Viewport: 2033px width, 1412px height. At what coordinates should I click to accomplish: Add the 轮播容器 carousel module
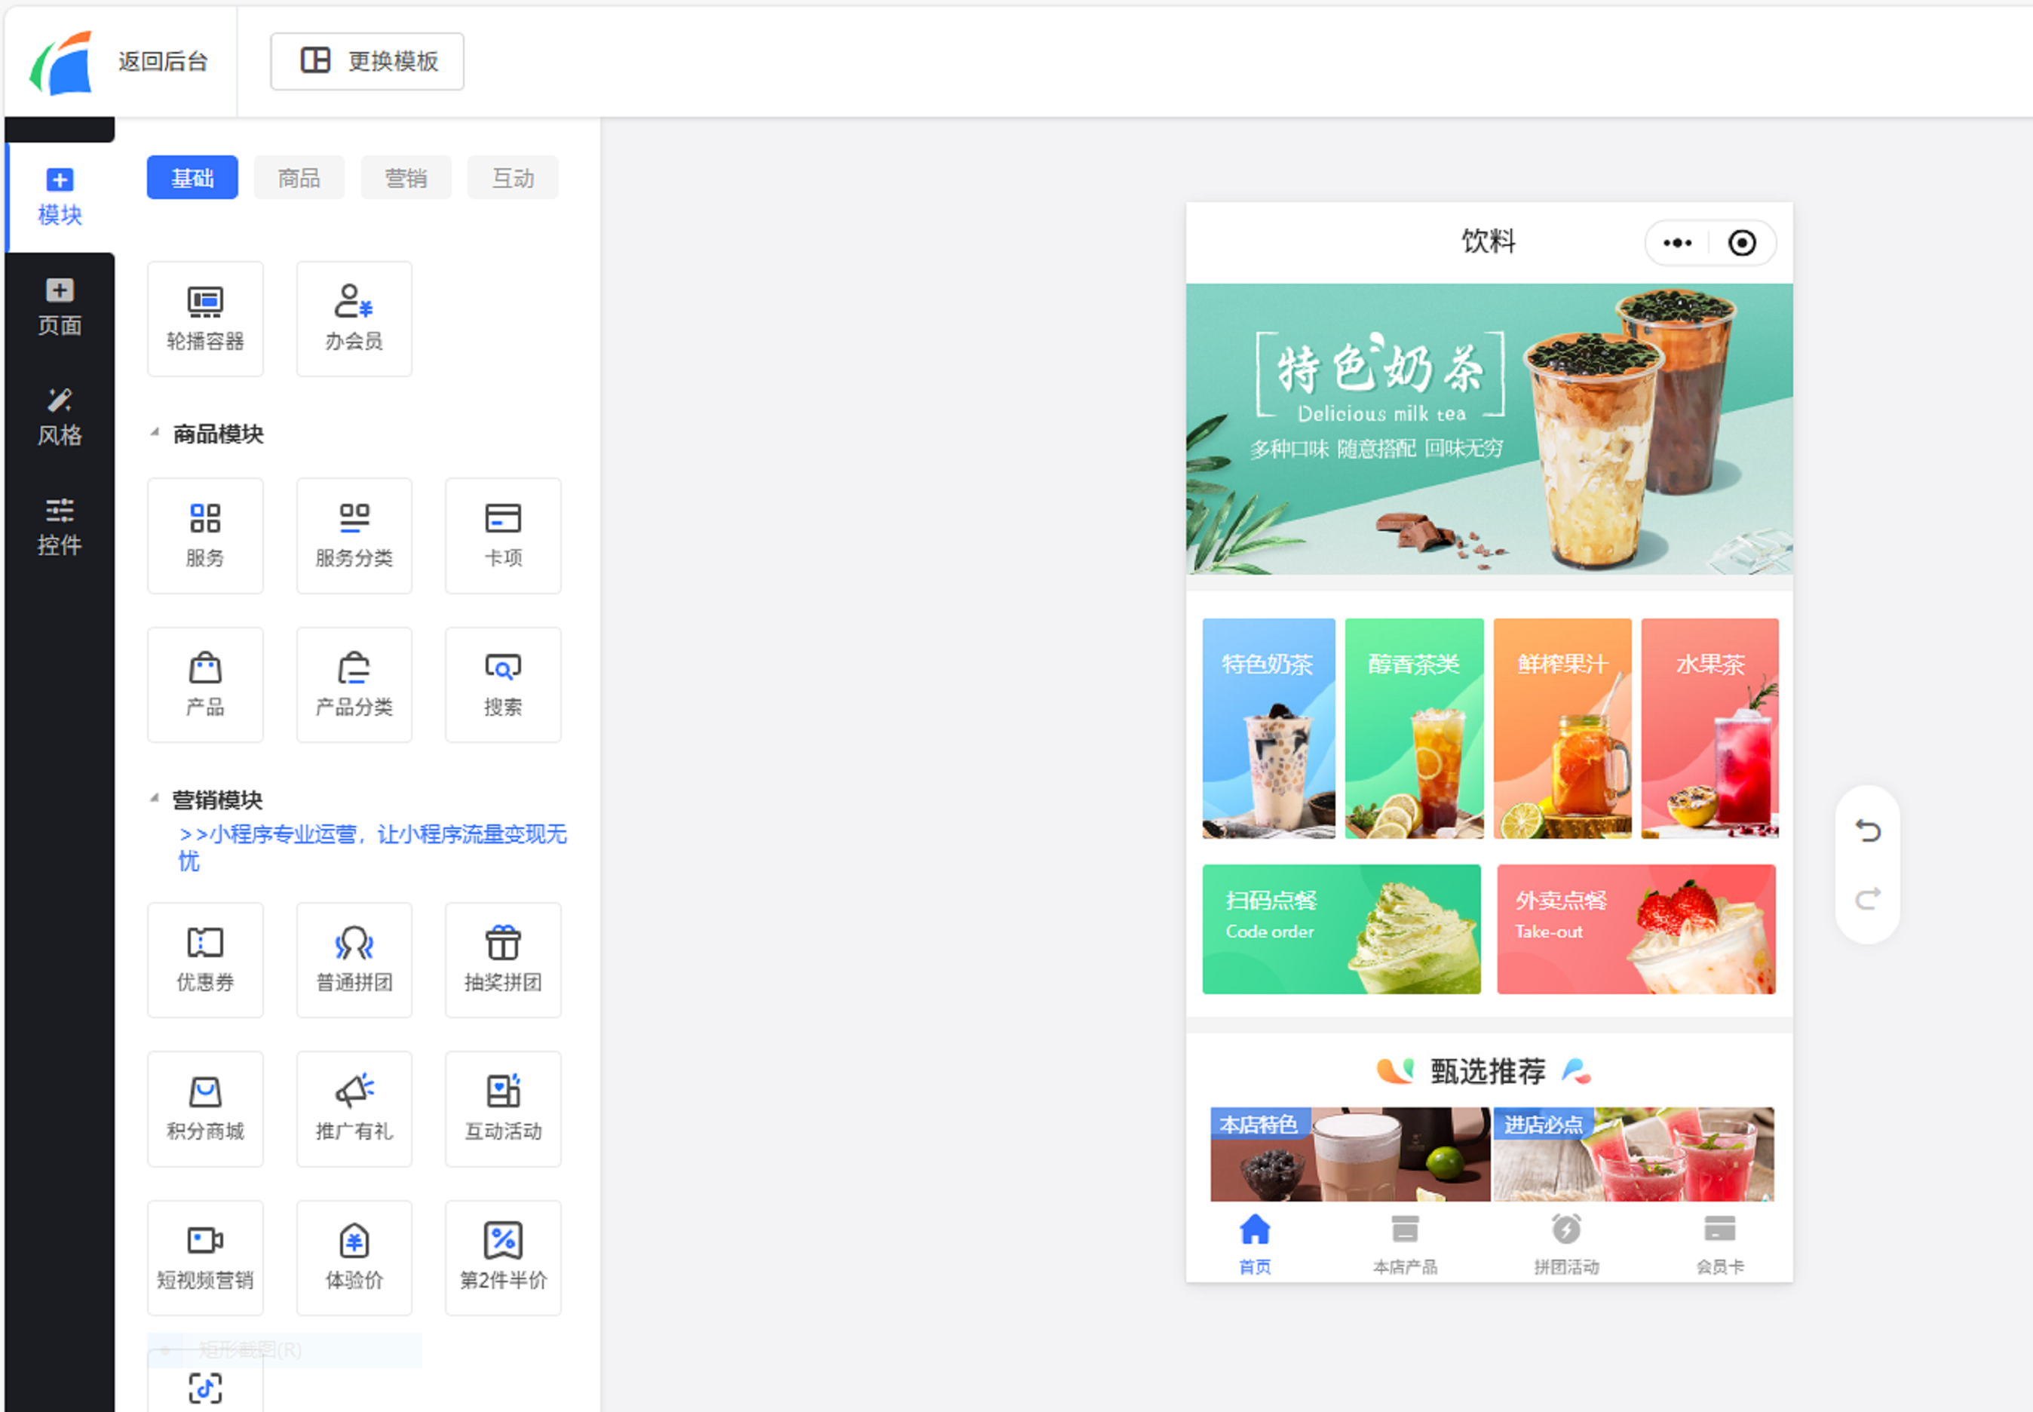[205, 318]
